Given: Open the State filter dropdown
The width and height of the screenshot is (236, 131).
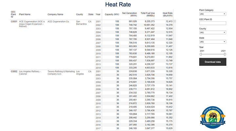Looking at the screenshot, I should click(212, 42).
